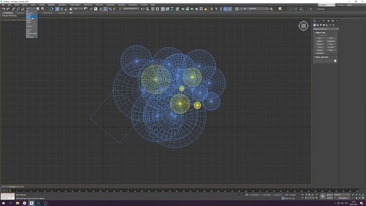Click the Redo arrow icon
The image size is (366, 206).
(8, 9)
